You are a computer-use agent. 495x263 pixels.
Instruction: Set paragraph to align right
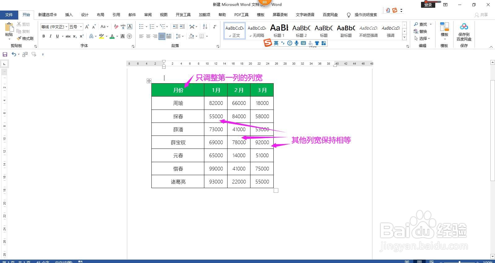(x=155, y=36)
